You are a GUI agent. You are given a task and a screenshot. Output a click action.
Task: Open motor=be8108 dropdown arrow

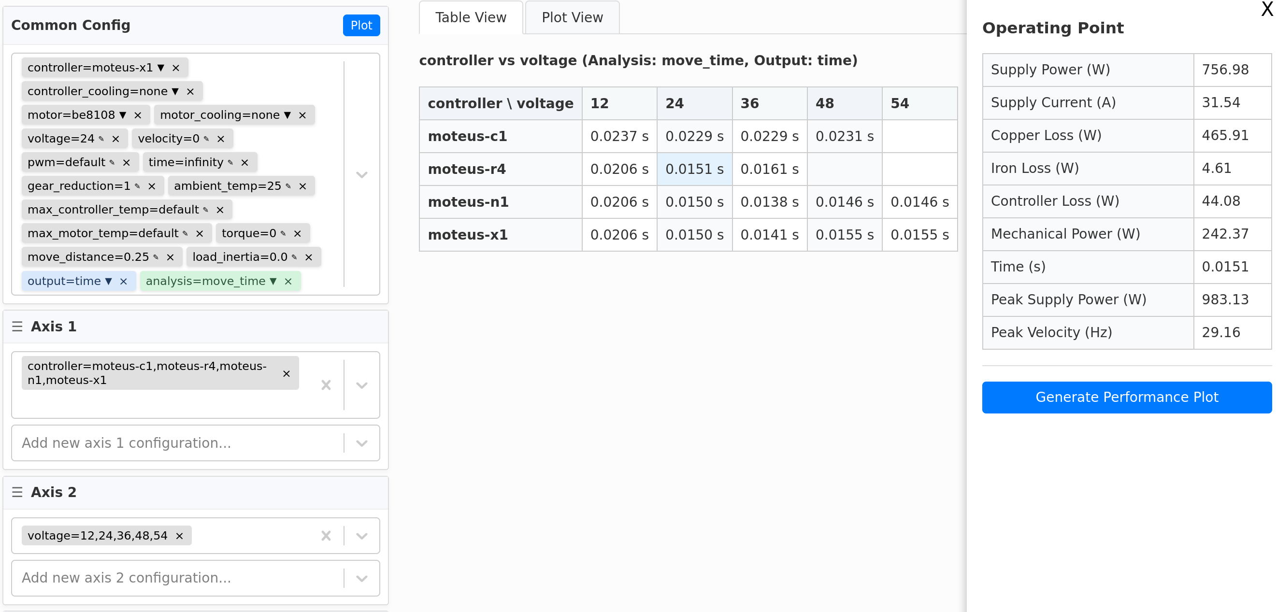123,115
